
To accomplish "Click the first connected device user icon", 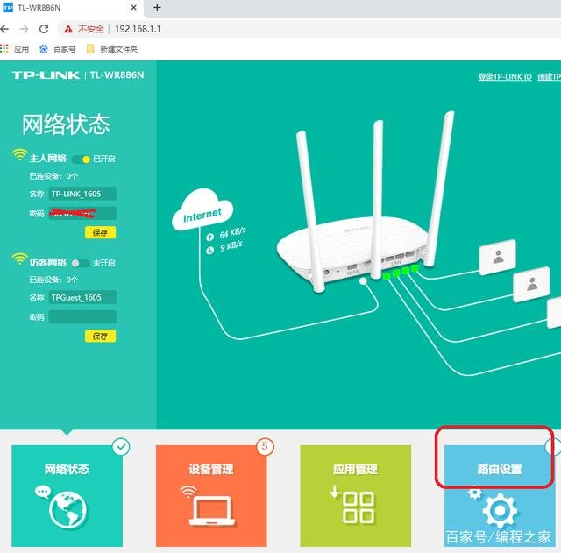I will click(498, 258).
